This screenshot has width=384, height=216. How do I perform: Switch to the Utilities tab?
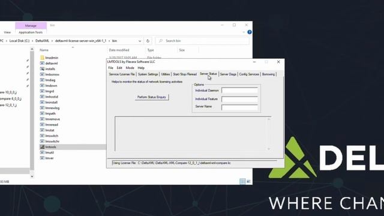(x=166, y=74)
